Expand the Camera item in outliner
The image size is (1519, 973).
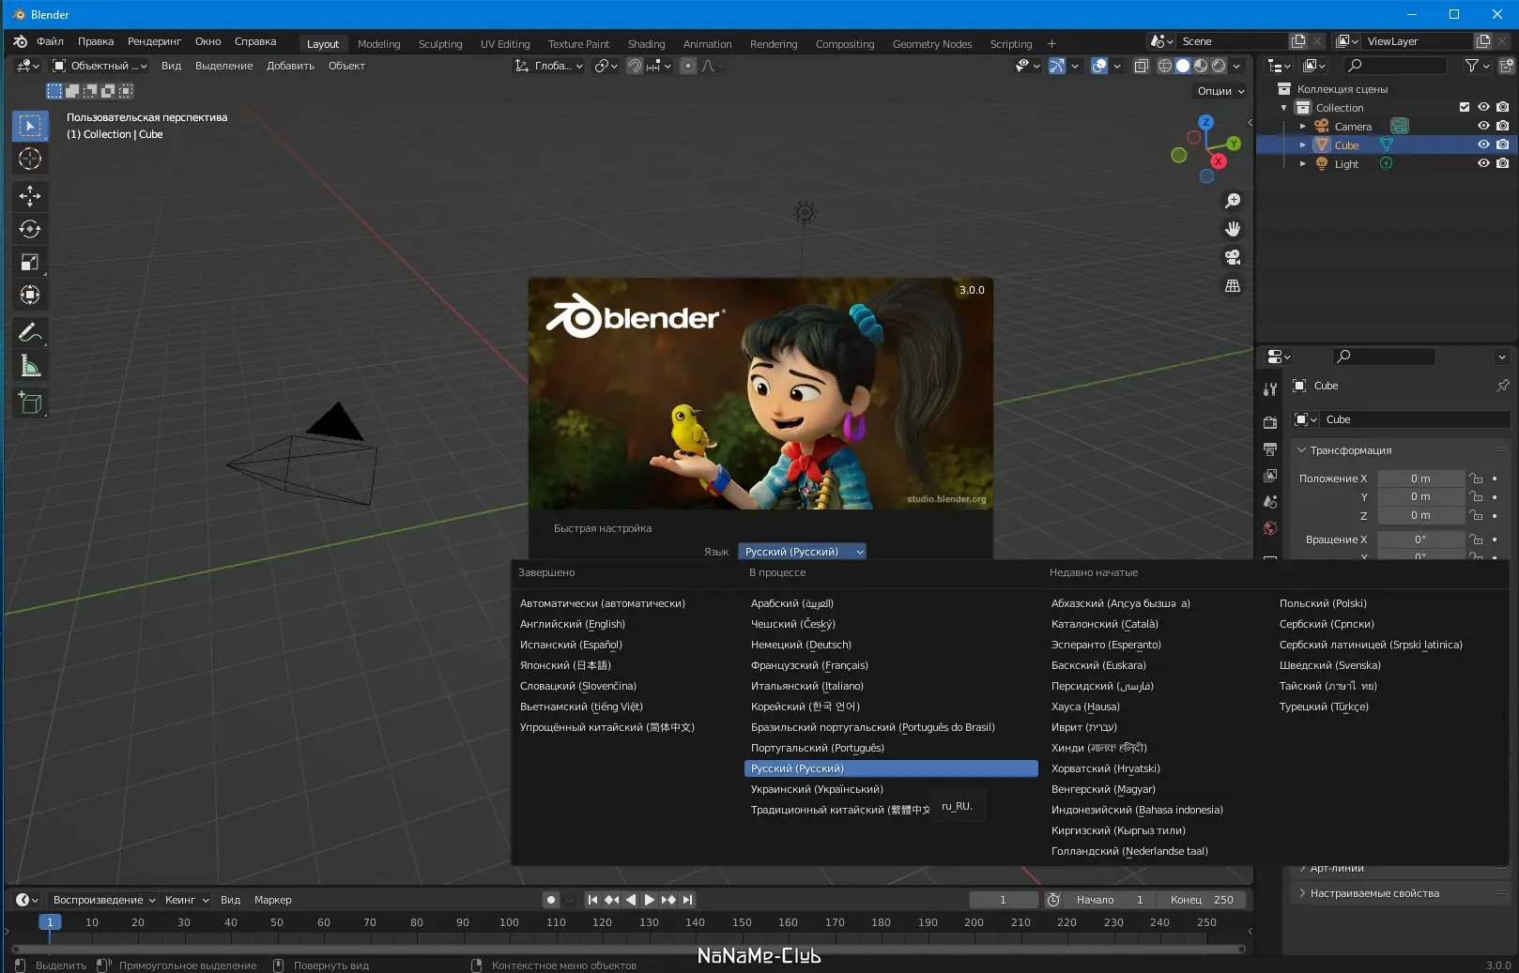tap(1302, 126)
